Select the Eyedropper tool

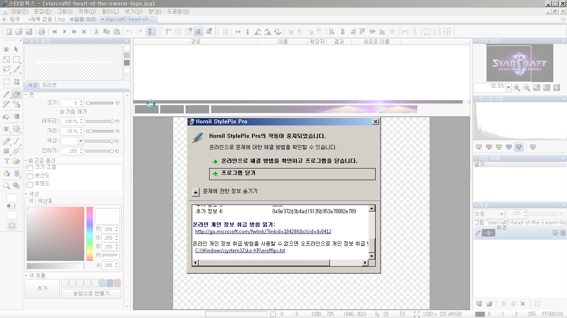[17, 70]
